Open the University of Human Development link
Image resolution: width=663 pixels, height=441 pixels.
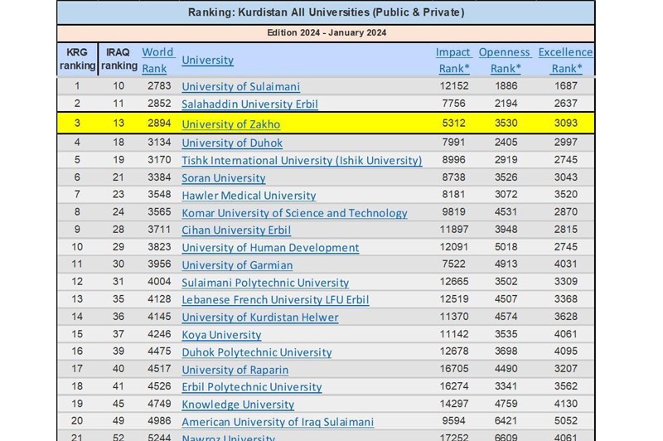pyautogui.click(x=270, y=248)
